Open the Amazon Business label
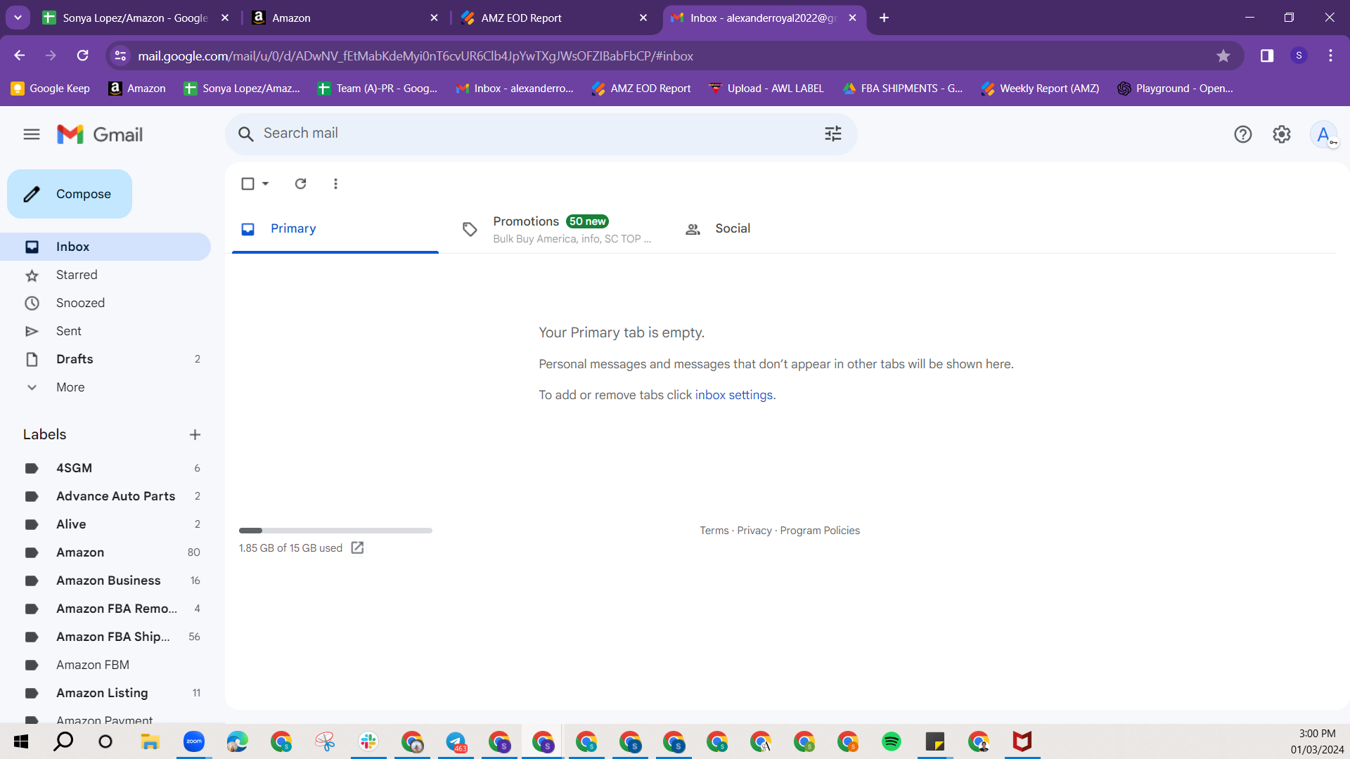This screenshot has height=759, width=1350. [x=105, y=580]
